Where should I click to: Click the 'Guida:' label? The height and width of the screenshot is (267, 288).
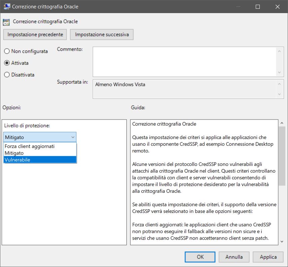coord(138,107)
